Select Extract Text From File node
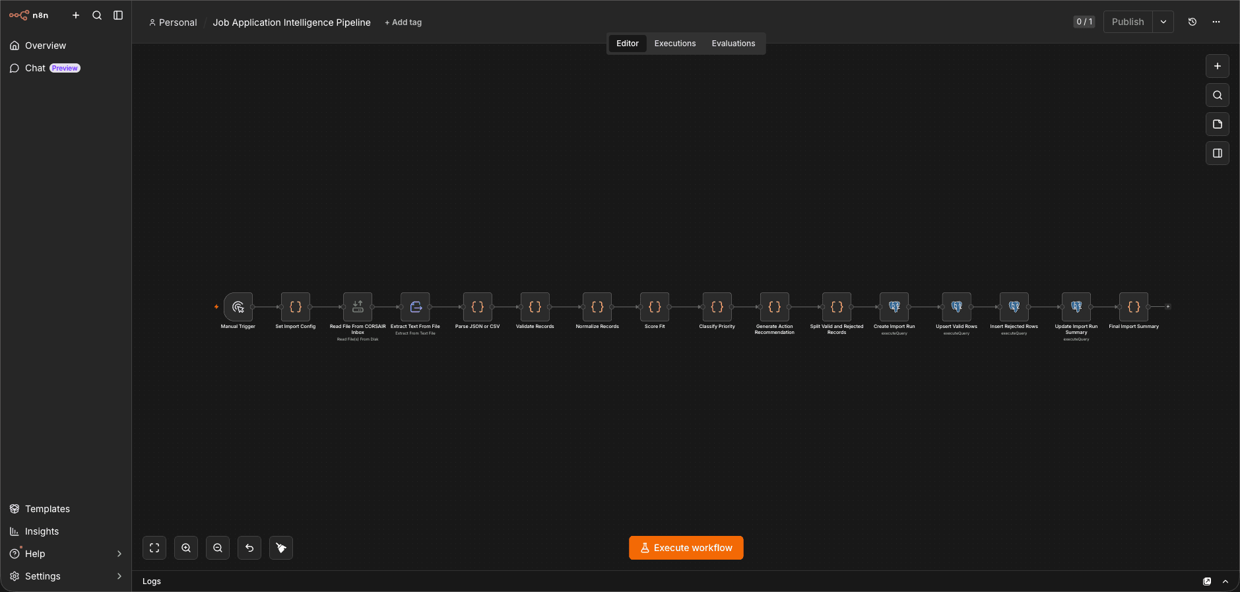The height and width of the screenshot is (592, 1240). (x=415, y=307)
